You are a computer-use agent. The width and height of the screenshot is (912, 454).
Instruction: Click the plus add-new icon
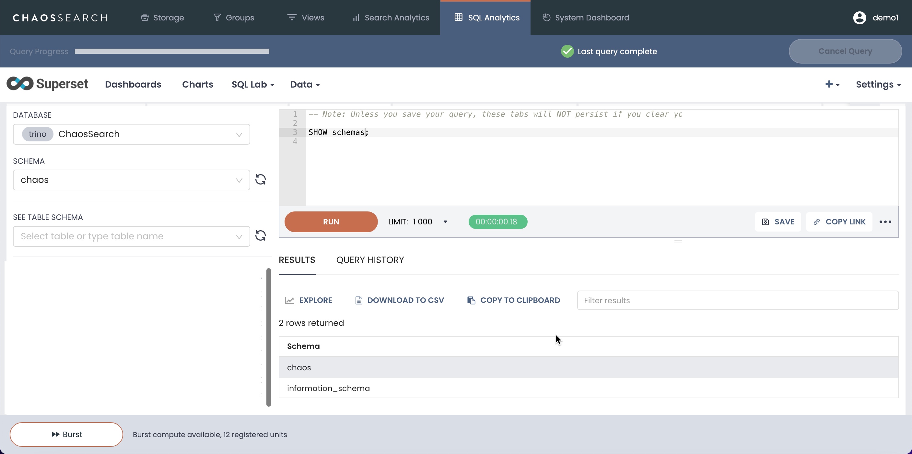point(829,84)
